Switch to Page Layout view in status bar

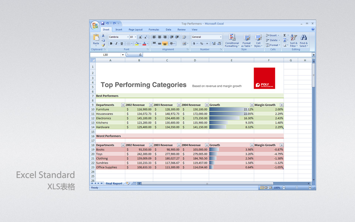[x=266, y=188]
